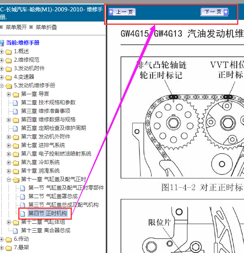Click the open folder icon of 第十一章

[16, 180]
